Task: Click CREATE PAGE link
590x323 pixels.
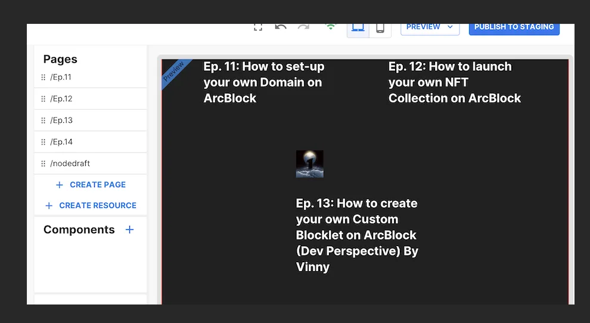Action: tap(91, 185)
